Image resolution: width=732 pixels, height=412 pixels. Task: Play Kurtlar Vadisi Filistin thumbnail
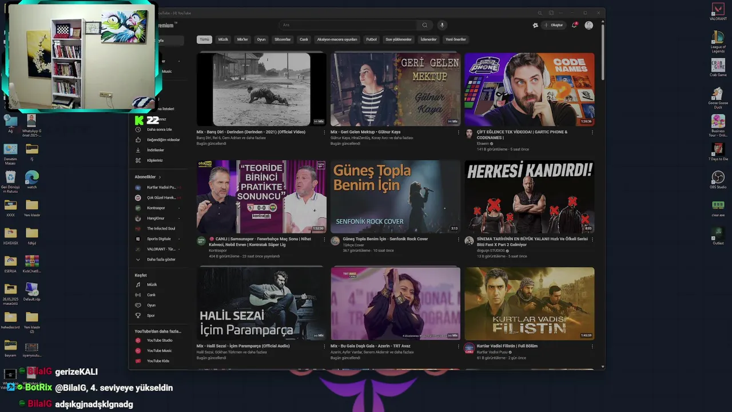[x=529, y=303]
